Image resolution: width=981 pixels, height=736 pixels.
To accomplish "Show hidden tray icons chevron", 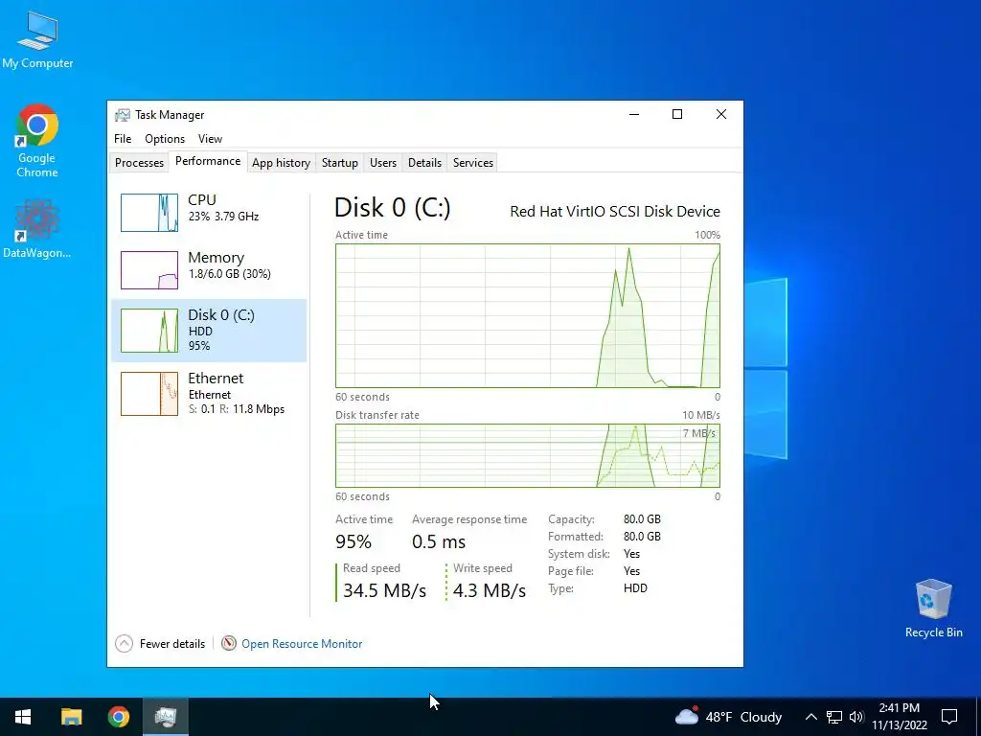I will click(x=810, y=717).
